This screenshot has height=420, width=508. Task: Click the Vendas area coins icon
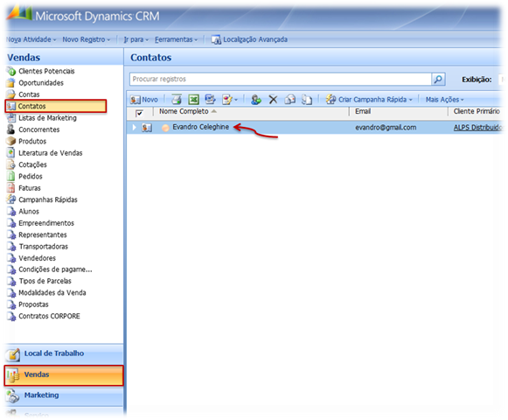pos(13,375)
